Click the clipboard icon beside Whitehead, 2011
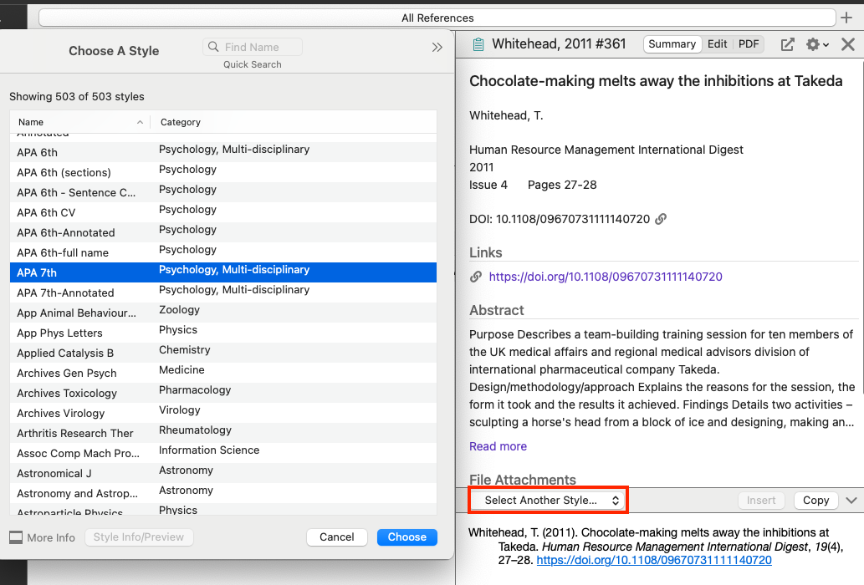The image size is (864, 585). (478, 44)
